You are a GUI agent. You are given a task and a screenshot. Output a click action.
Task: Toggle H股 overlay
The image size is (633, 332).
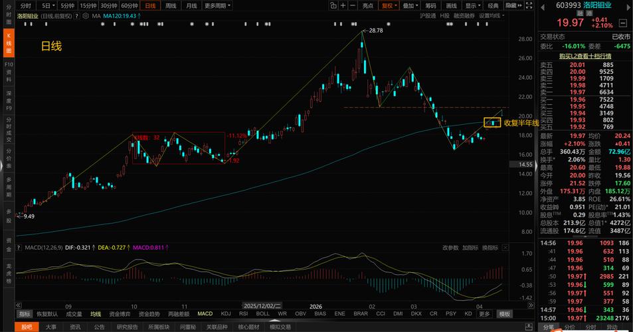(x=445, y=16)
